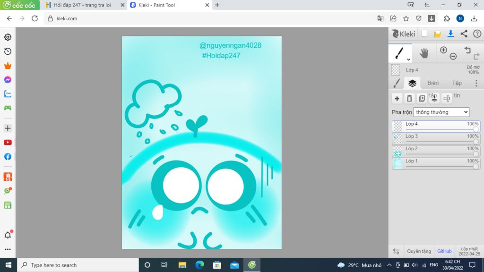Zoom out with the minus magnifier

453,56
